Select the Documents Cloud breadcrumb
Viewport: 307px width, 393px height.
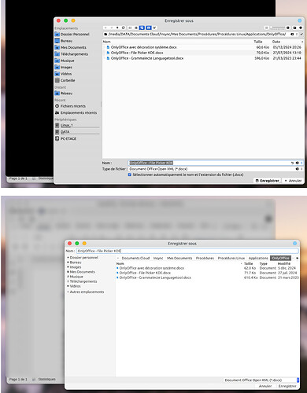[x=135, y=258]
